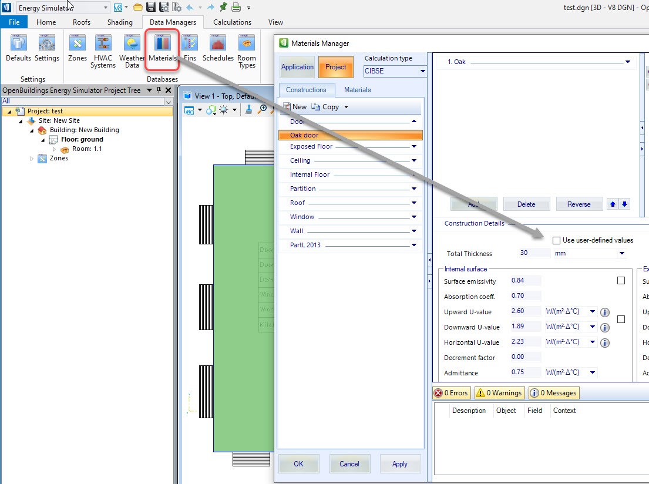Click the Print icon in quick access

tap(236, 7)
